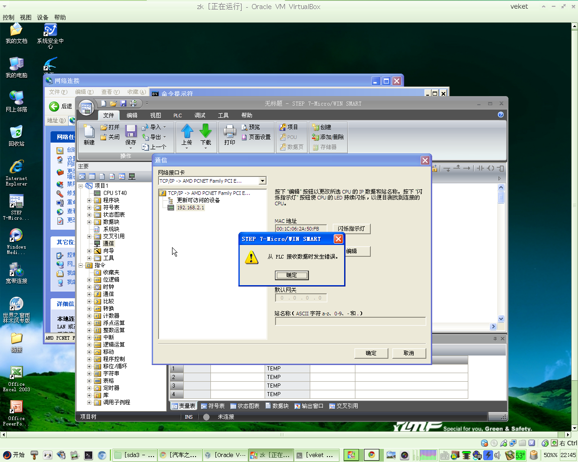Image resolution: width=578 pixels, height=462 pixels.
Task: Switch to the 工具 (Tools) ribbon tab
Action: 223,115
